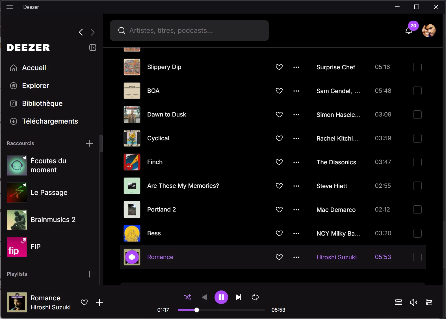Open more options for BOA
This screenshot has width=446, height=319.
[296, 91]
